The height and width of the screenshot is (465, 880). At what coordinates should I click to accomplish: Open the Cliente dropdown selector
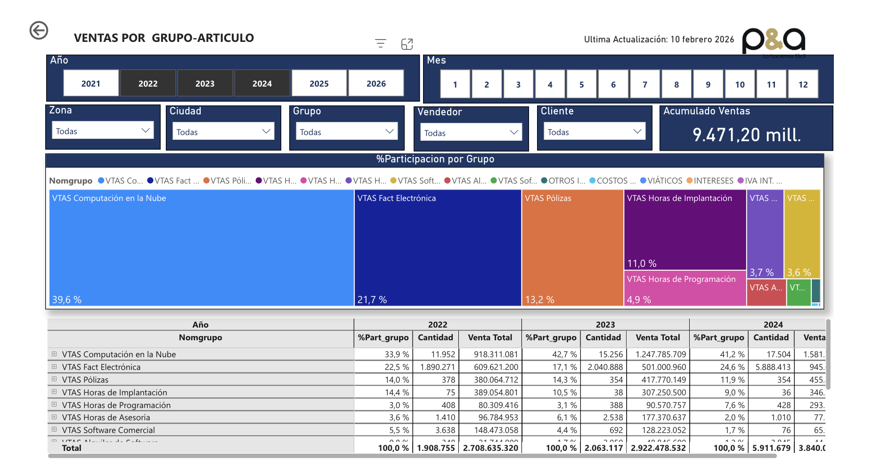[x=595, y=132]
